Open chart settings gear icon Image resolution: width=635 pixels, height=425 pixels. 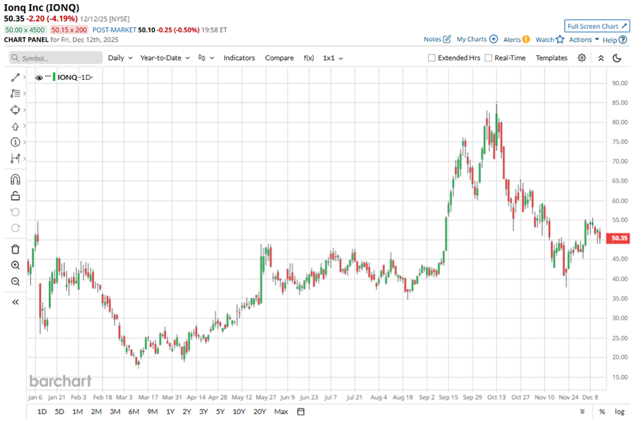582,58
